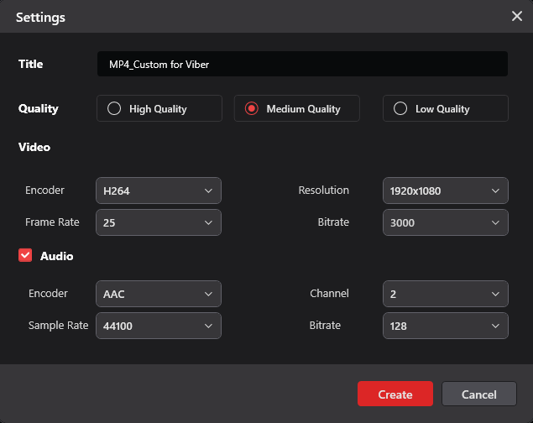Select Medium Quality option
533x423 pixels.
click(297, 108)
